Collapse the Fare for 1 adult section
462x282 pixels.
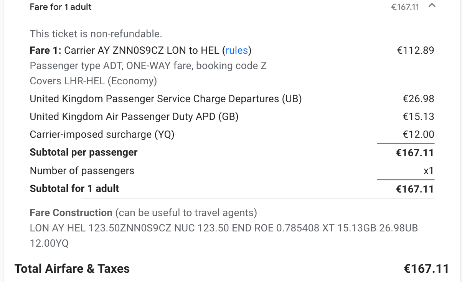click(432, 6)
